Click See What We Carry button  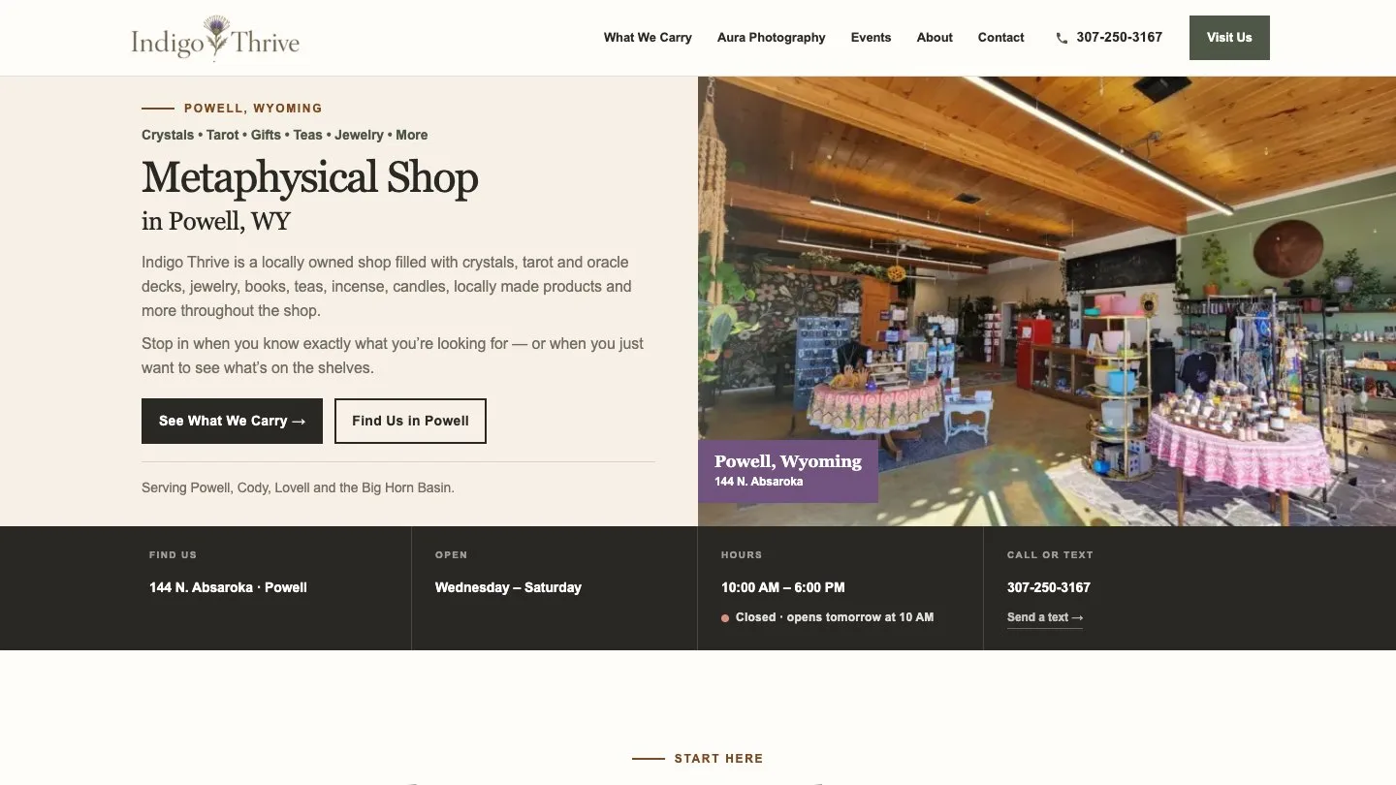point(232,421)
